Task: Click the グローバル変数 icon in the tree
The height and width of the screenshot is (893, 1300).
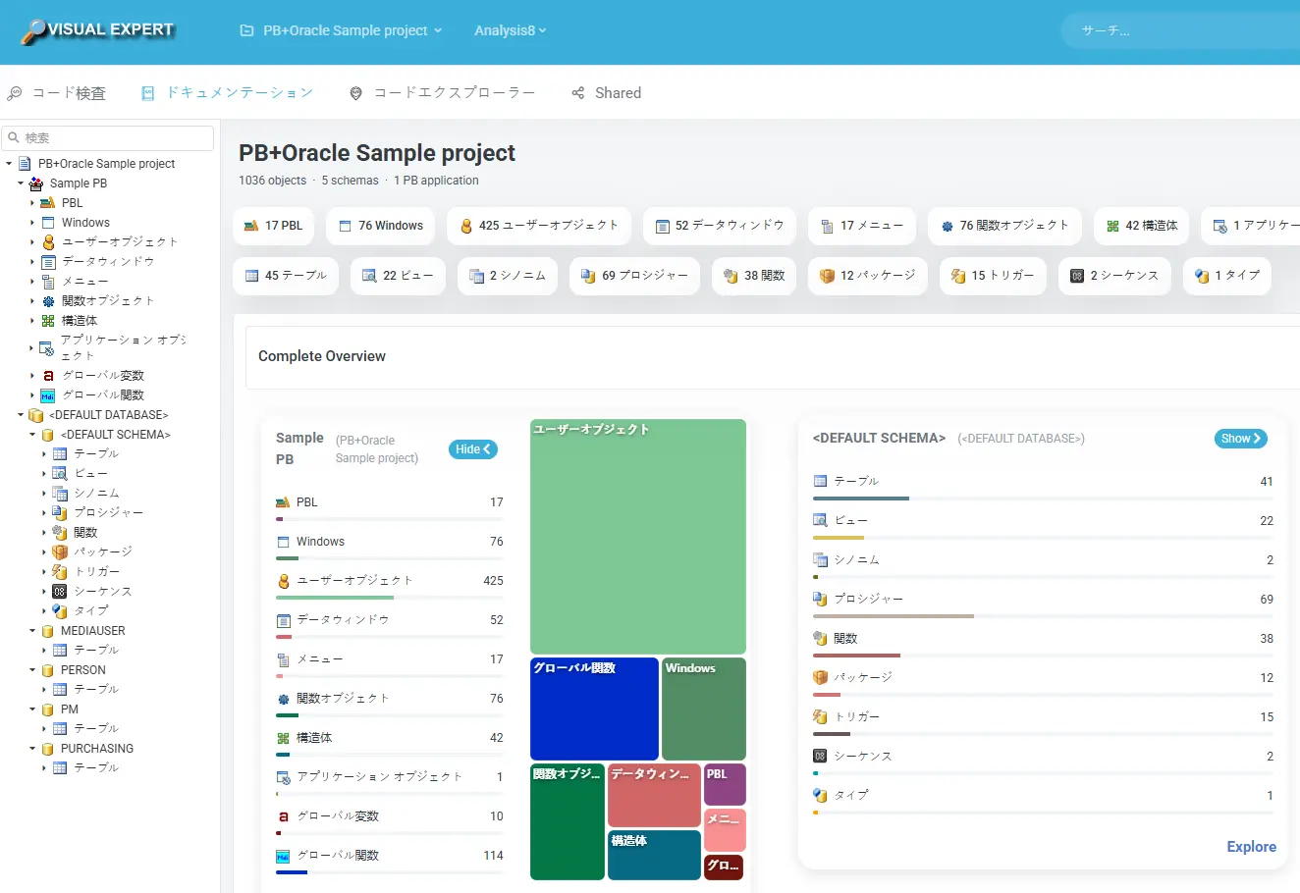Action: click(48, 376)
